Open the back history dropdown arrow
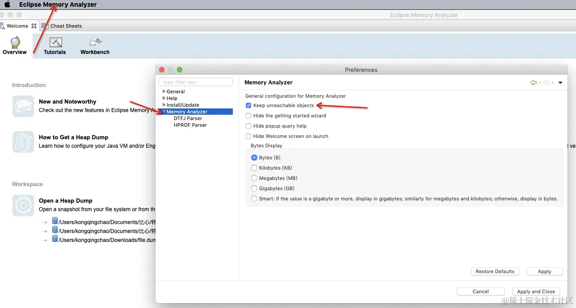The width and height of the screenshot is (576, 308). pyautogui.click(x=539, y=83)
